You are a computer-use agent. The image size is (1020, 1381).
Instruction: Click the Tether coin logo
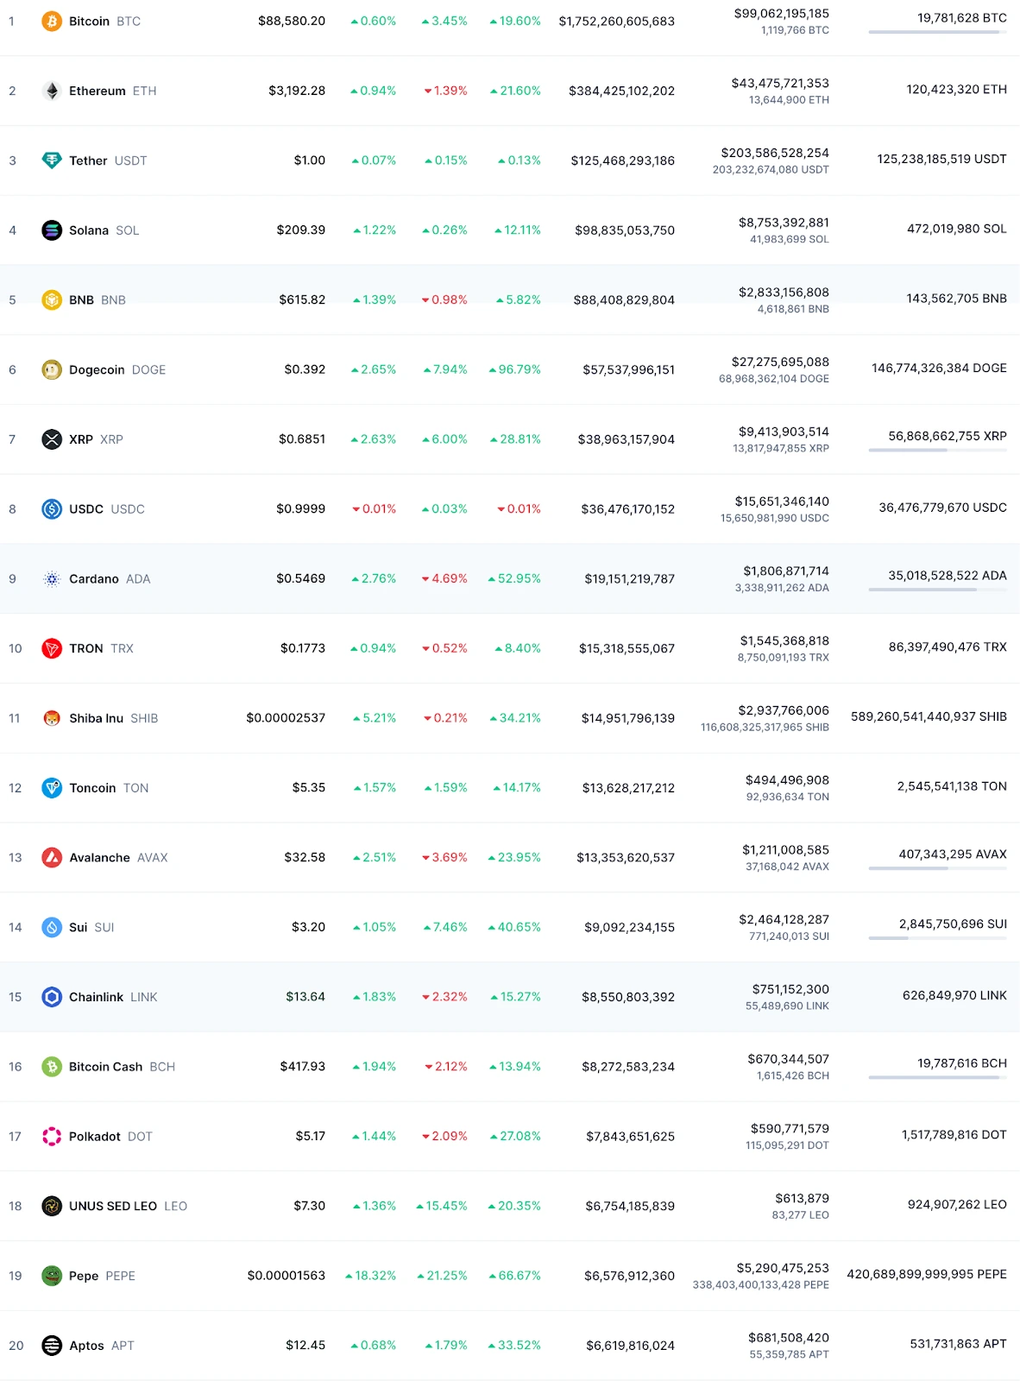point(52,161)
